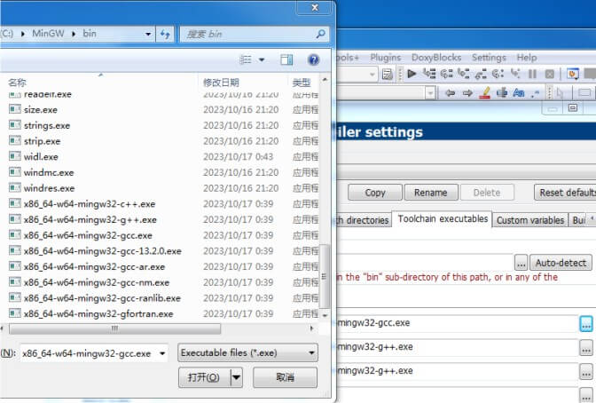
Task: Click the Stop debugger icon
Action: tap(549, 74)
